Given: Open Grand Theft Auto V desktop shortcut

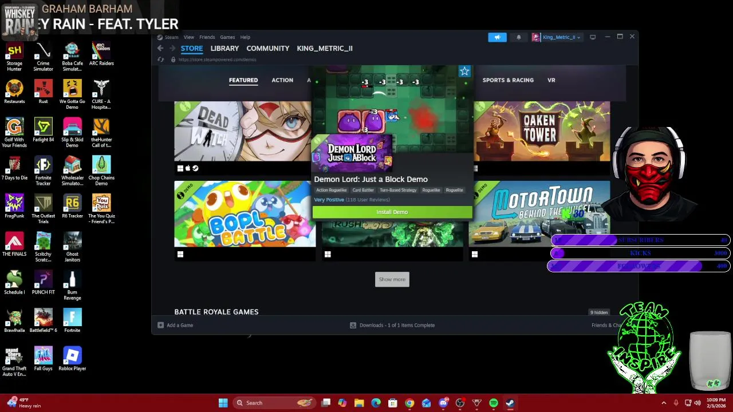Looking at the screenshot, I should pos(14,362).
